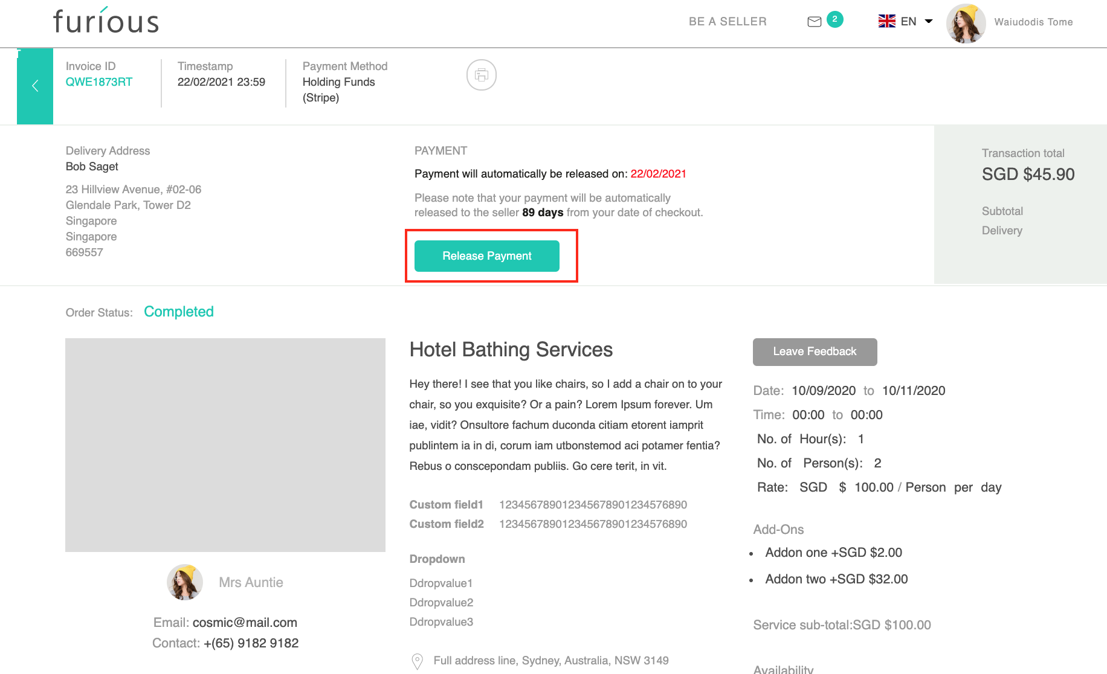
Task: Click the notification badge showing 2
Action: tap(834, 19)
